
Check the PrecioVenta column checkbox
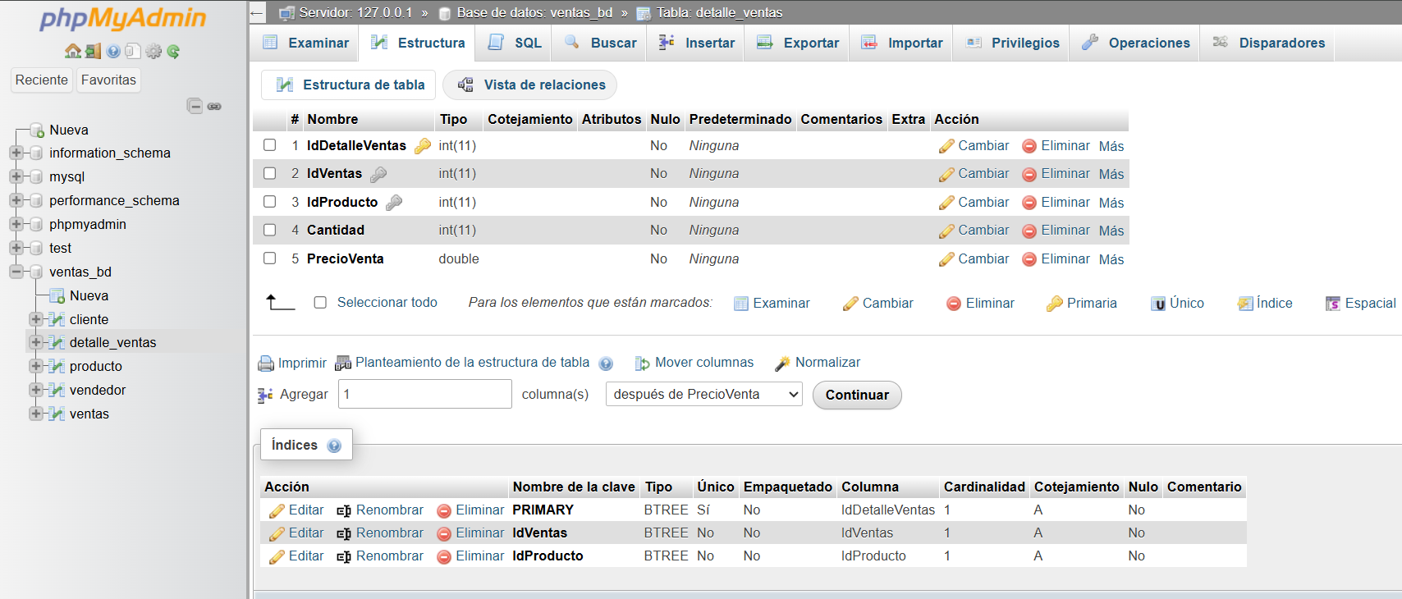pyautogui.click(x=269, y=258)
